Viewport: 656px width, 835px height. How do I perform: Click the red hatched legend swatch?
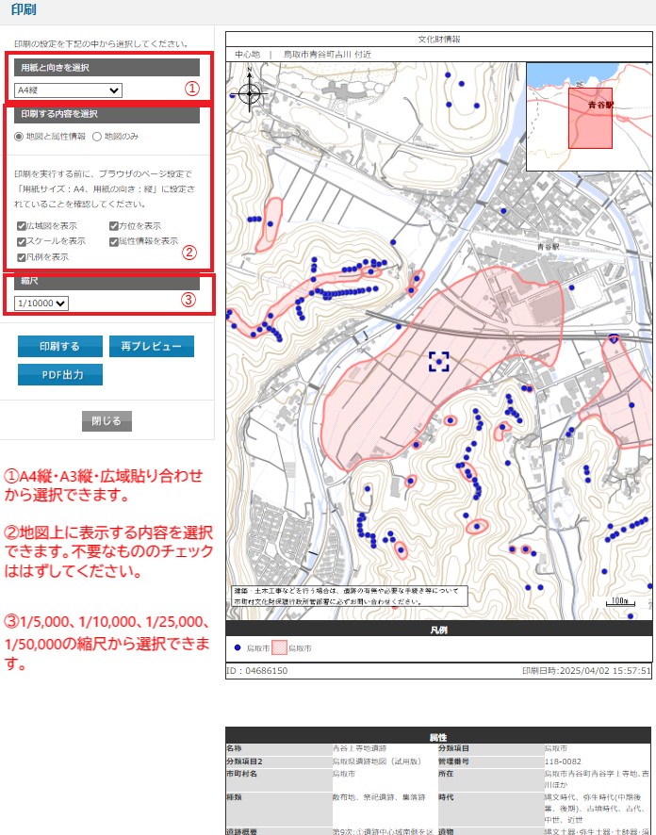click(x=279, y=648)
